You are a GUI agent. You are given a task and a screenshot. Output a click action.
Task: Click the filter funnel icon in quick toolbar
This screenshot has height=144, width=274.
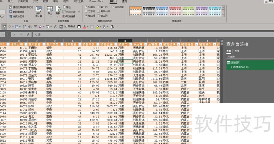pyautogui.click(x=4, y=26)
